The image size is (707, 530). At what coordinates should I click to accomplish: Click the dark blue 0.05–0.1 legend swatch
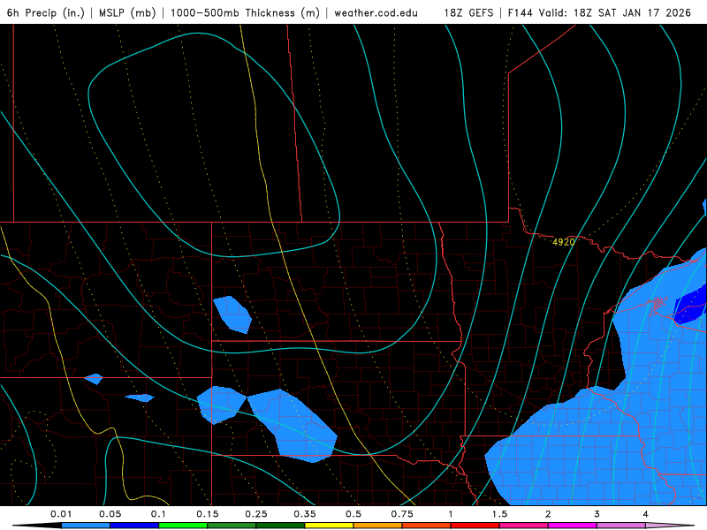pos(134,526)
